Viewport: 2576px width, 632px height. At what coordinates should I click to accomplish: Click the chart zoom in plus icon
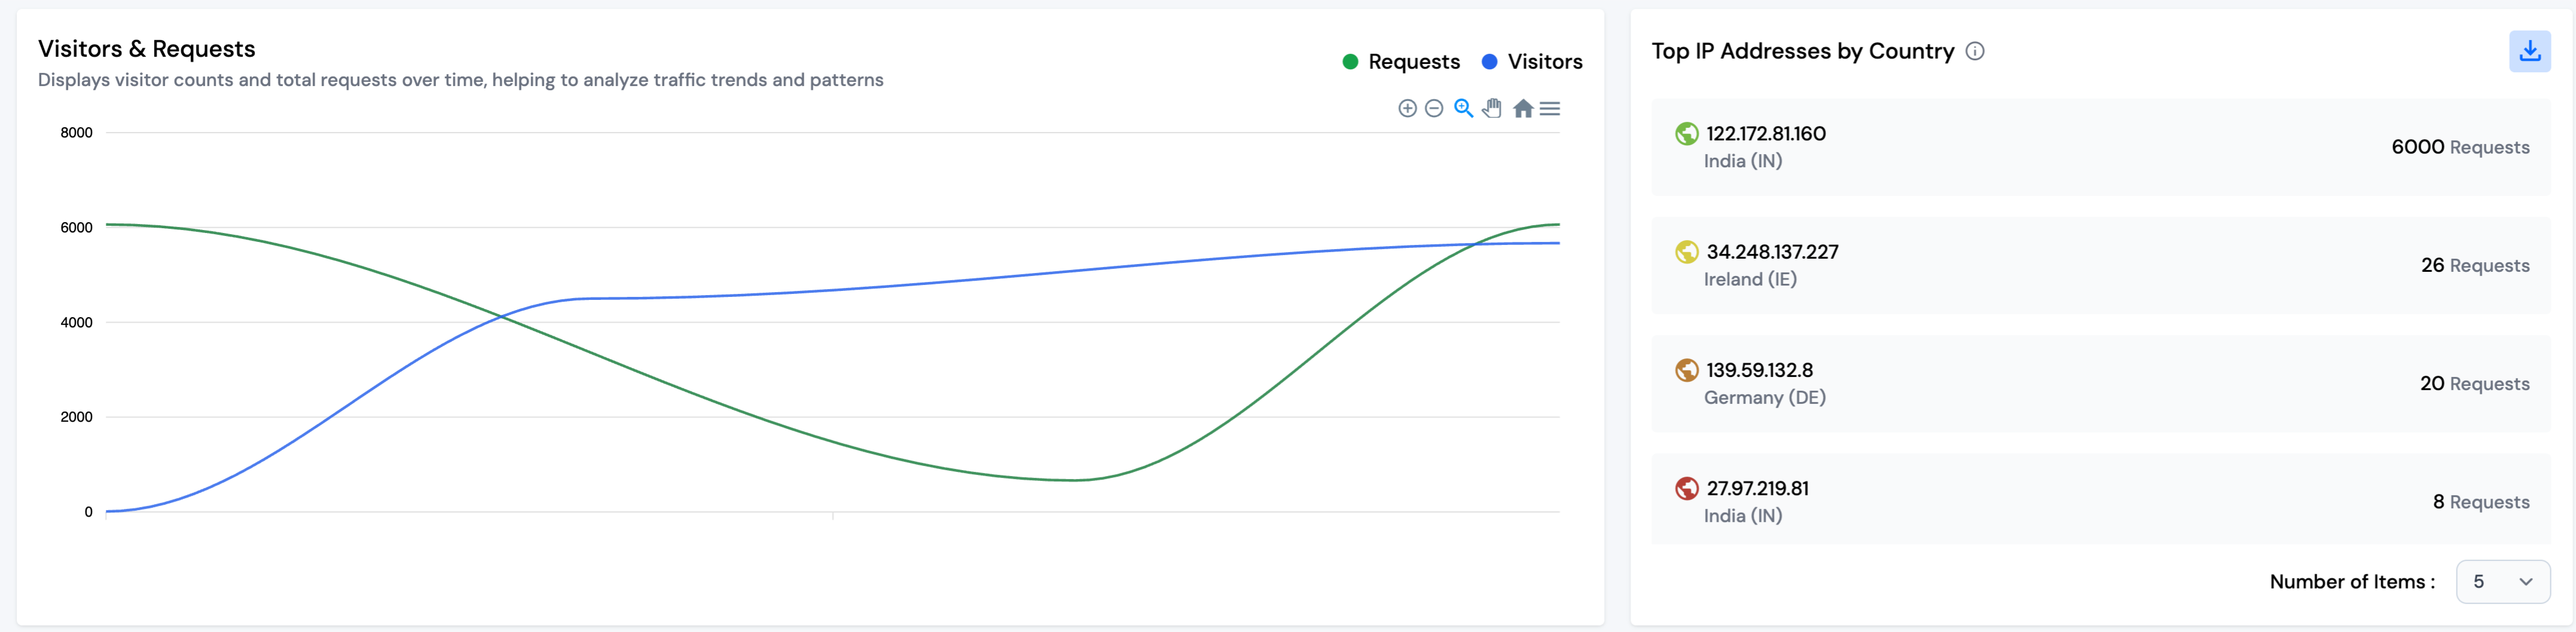(x=1406, y=109)
